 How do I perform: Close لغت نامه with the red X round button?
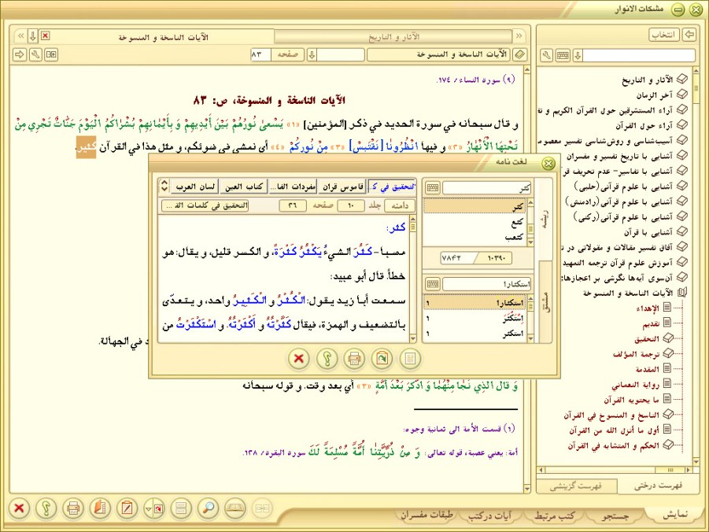point(299,359)
